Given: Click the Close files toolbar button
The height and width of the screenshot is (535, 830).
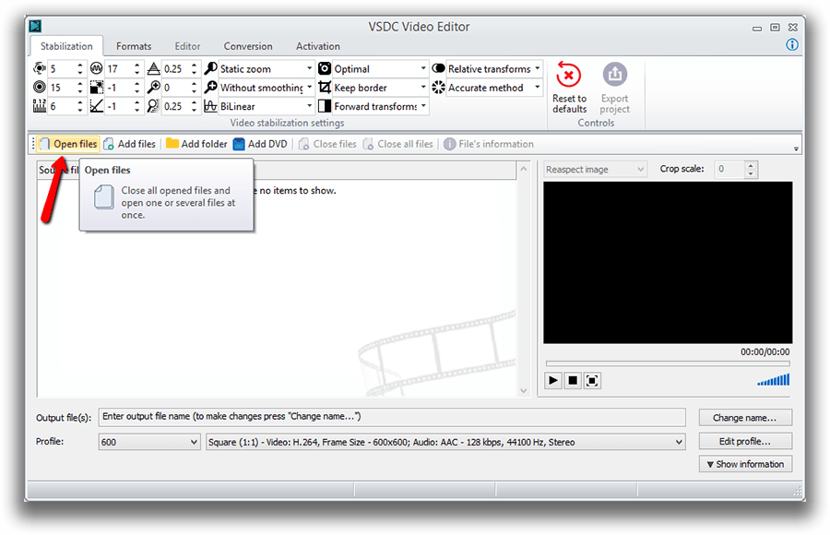Looking at the screenshot, I should pyautogui.click(x=327, y=144).
